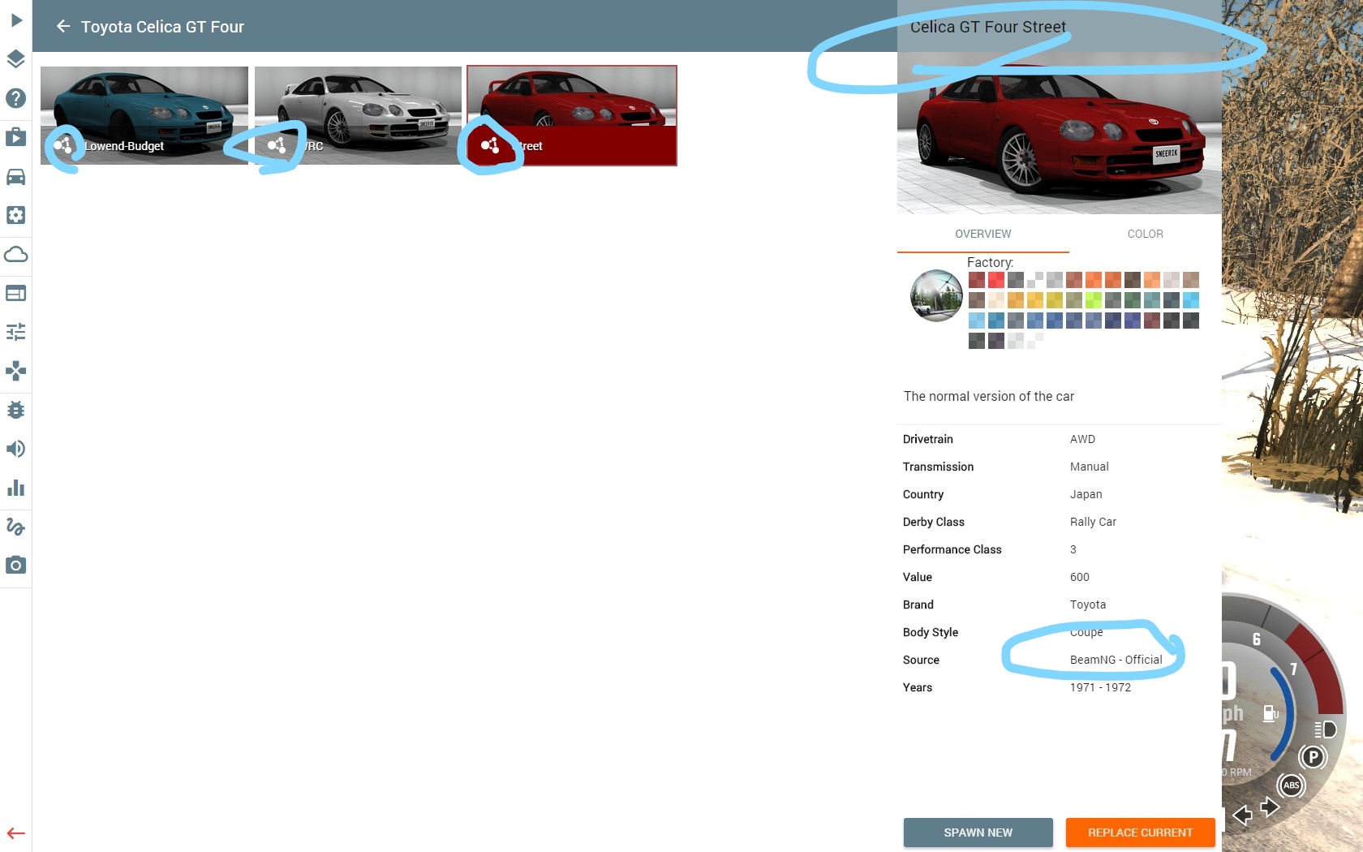This screenshot has width=1363, height=852.
Task: Pick the bright red factory color swatch
Action: 996,280
